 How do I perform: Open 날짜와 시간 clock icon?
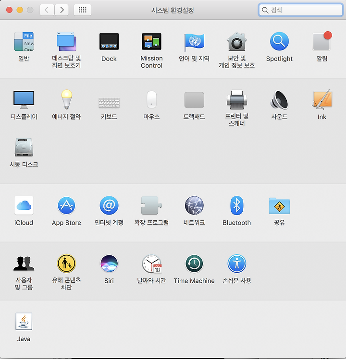point(151,264)
